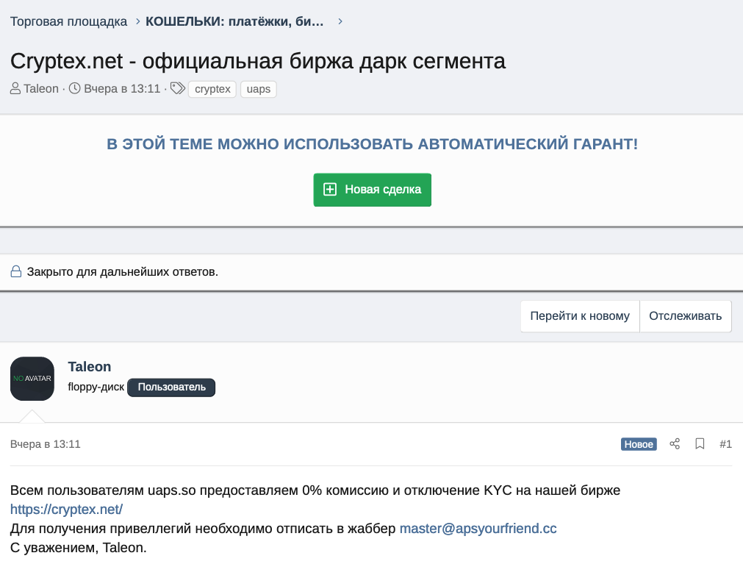Select the uaps tag
The width and height of the screenshot is (743, 564).
pos(258,89)
